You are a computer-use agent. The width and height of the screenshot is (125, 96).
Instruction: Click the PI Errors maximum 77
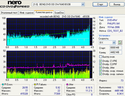26,91
